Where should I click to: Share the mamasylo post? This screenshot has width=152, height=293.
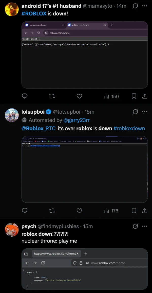(145, 96)
